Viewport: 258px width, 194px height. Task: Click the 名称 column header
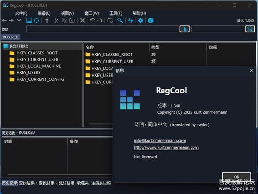click(x=90, y=47)
